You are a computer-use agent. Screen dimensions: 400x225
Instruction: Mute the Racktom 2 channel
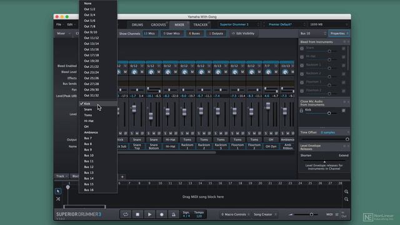pyautogui.click(x=204, y=133)
